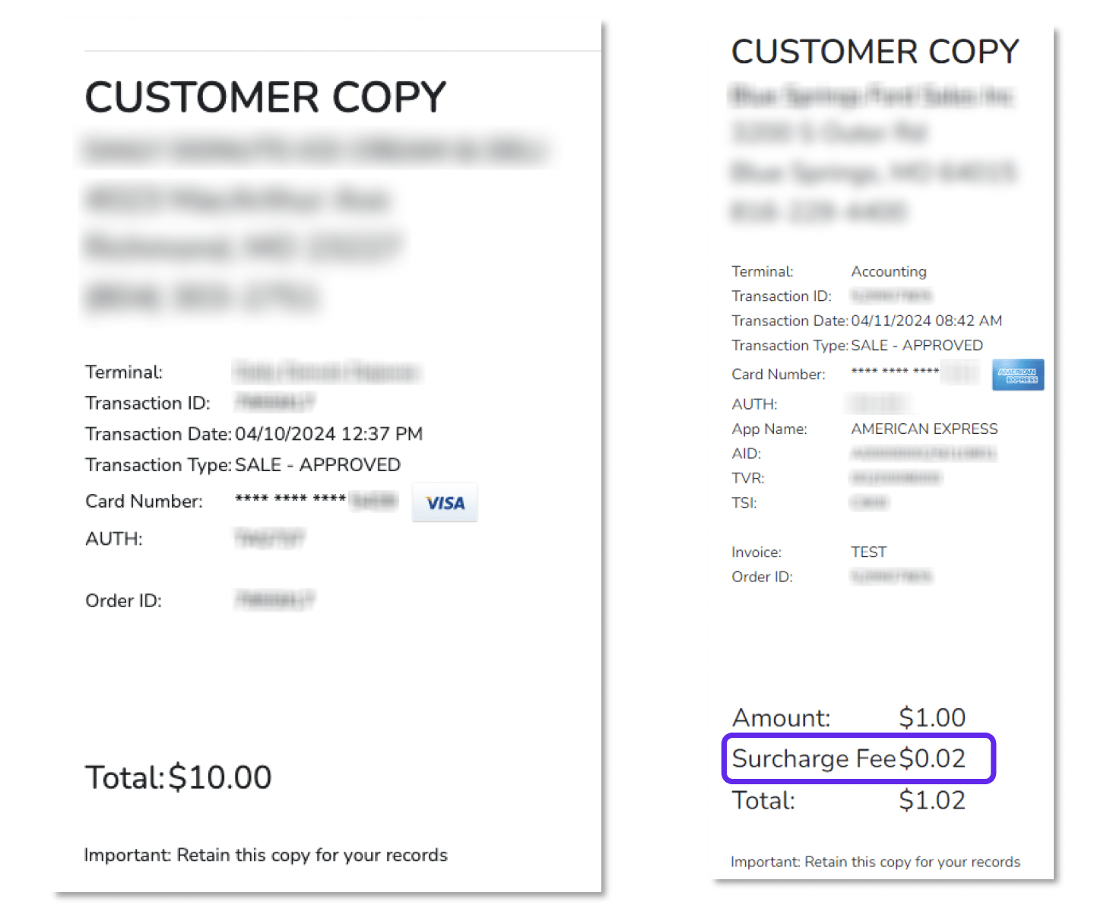The width and height of the screenshot is (1110, 918).
Task: Click right receipt retain this copy note
Action: pyautogui.click(x=875, y=862)
